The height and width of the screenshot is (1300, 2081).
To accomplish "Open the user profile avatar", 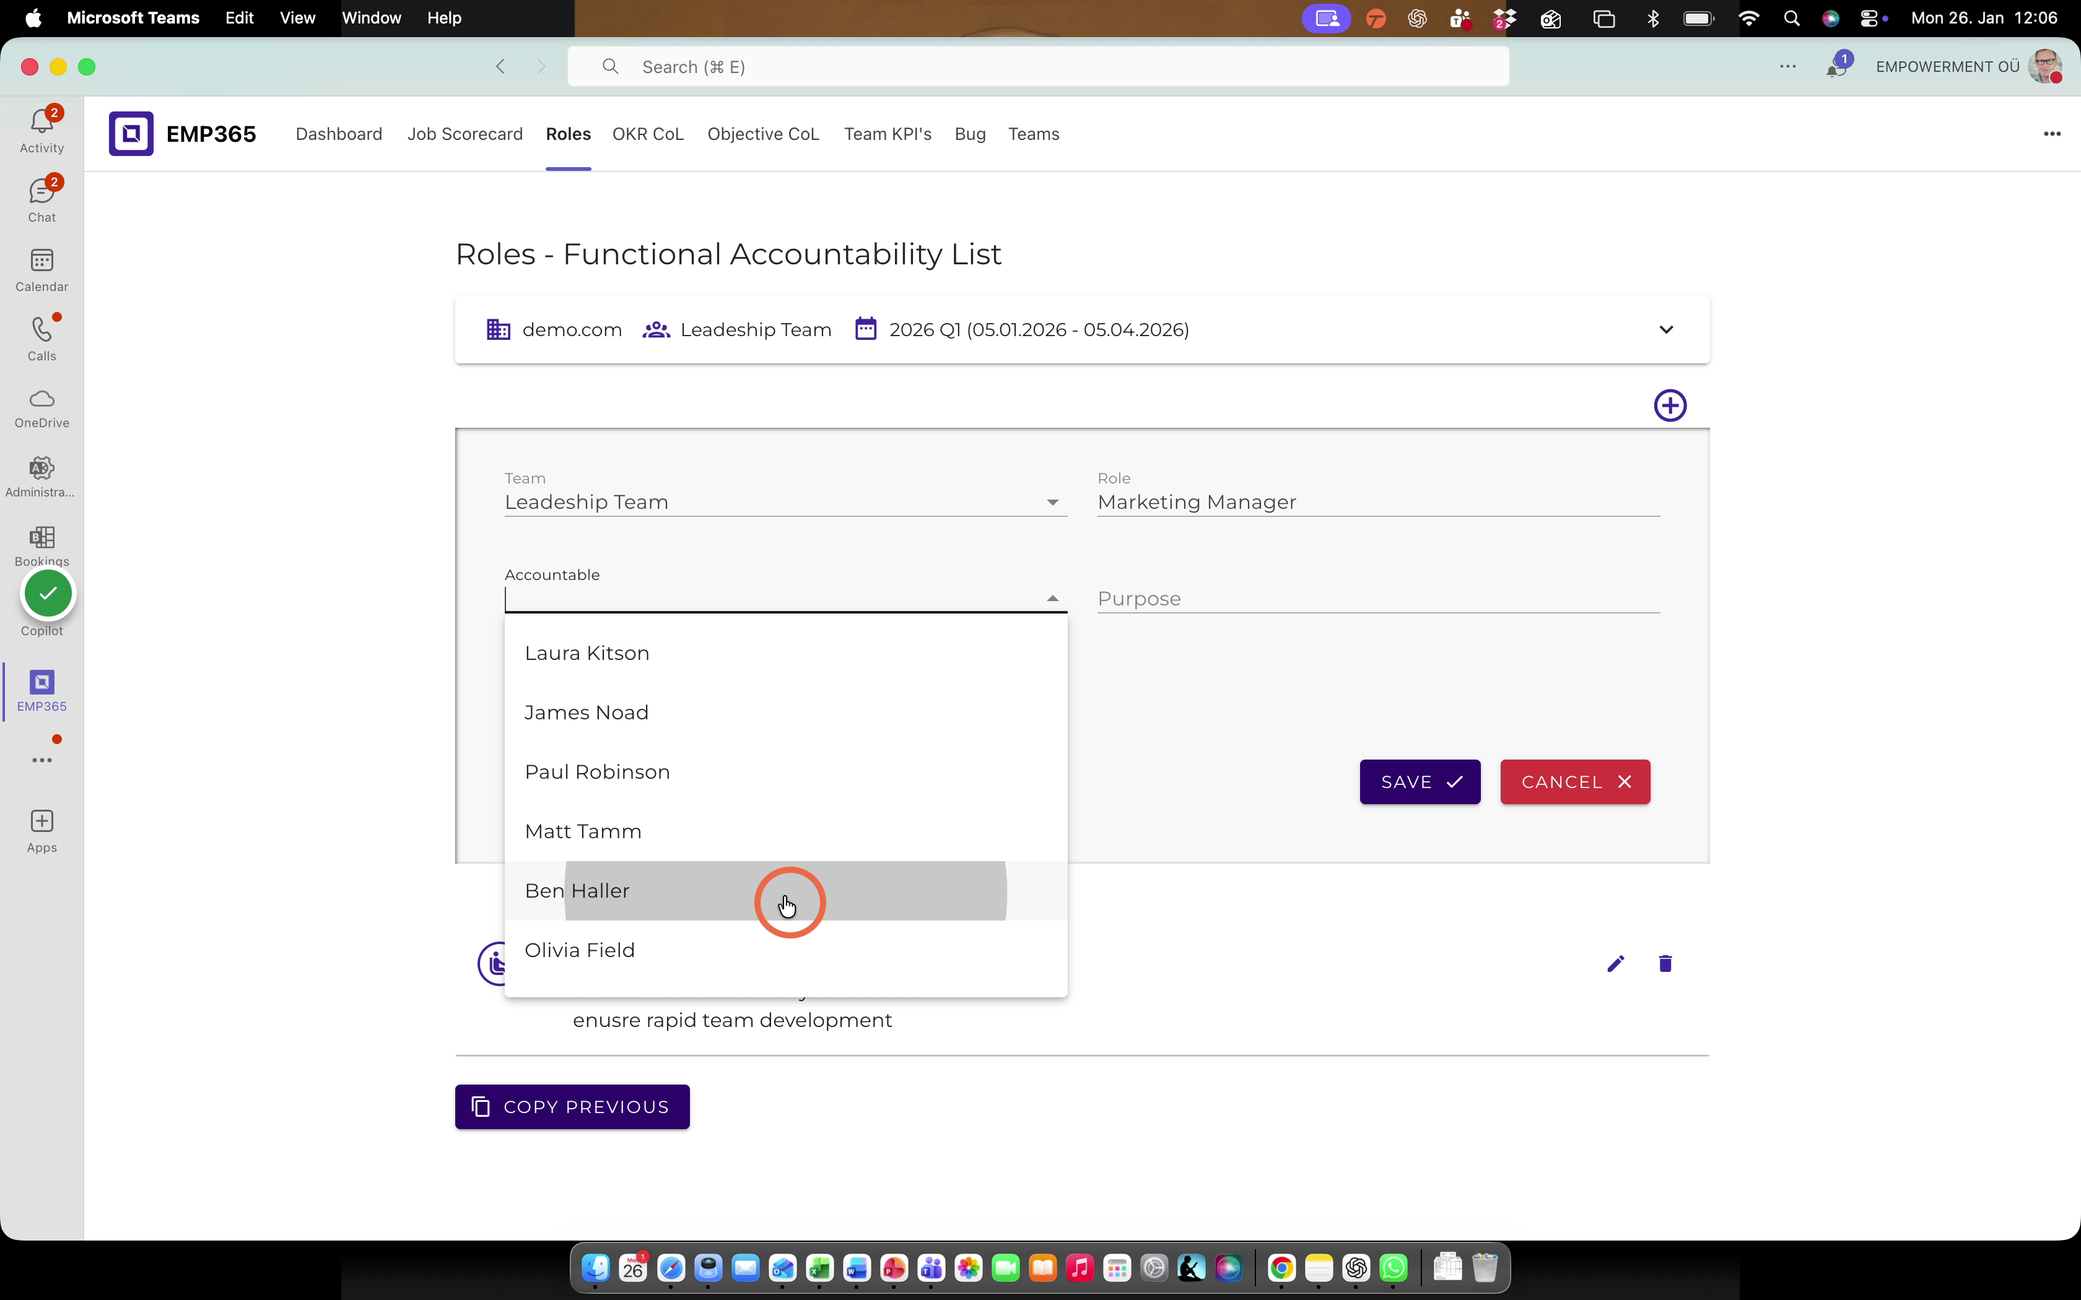I will (x=2045, y=66).
